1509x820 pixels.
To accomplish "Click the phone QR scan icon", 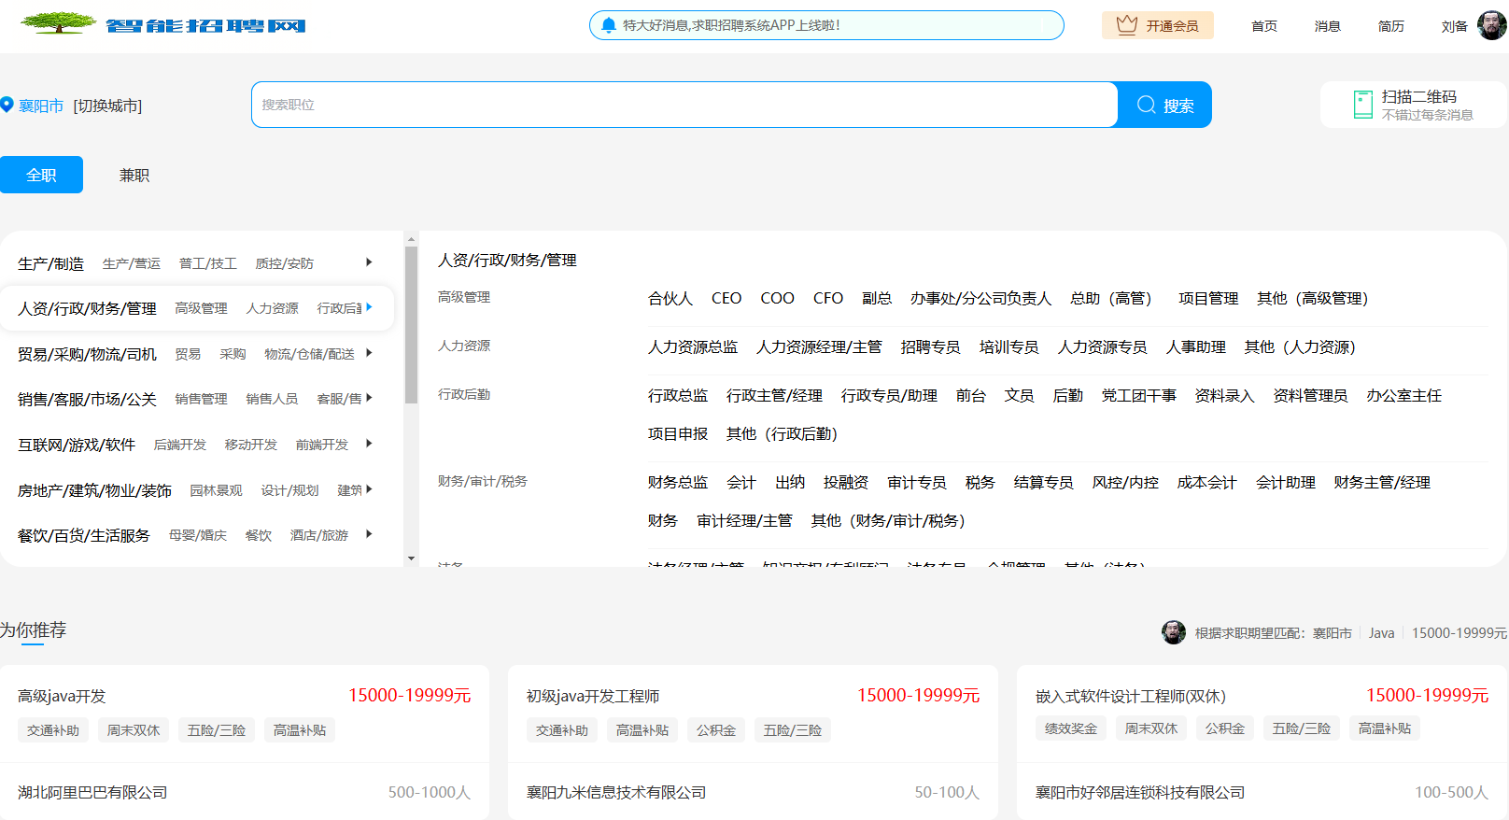I will (1362, 105).
